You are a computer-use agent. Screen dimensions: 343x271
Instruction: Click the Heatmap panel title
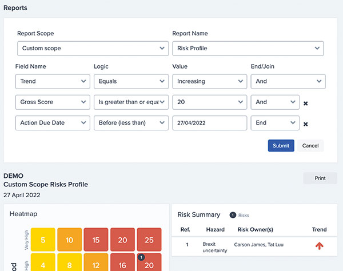23,214
